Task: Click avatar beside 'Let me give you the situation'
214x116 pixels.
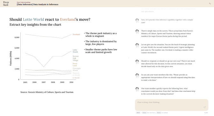Action: point(137,45)
